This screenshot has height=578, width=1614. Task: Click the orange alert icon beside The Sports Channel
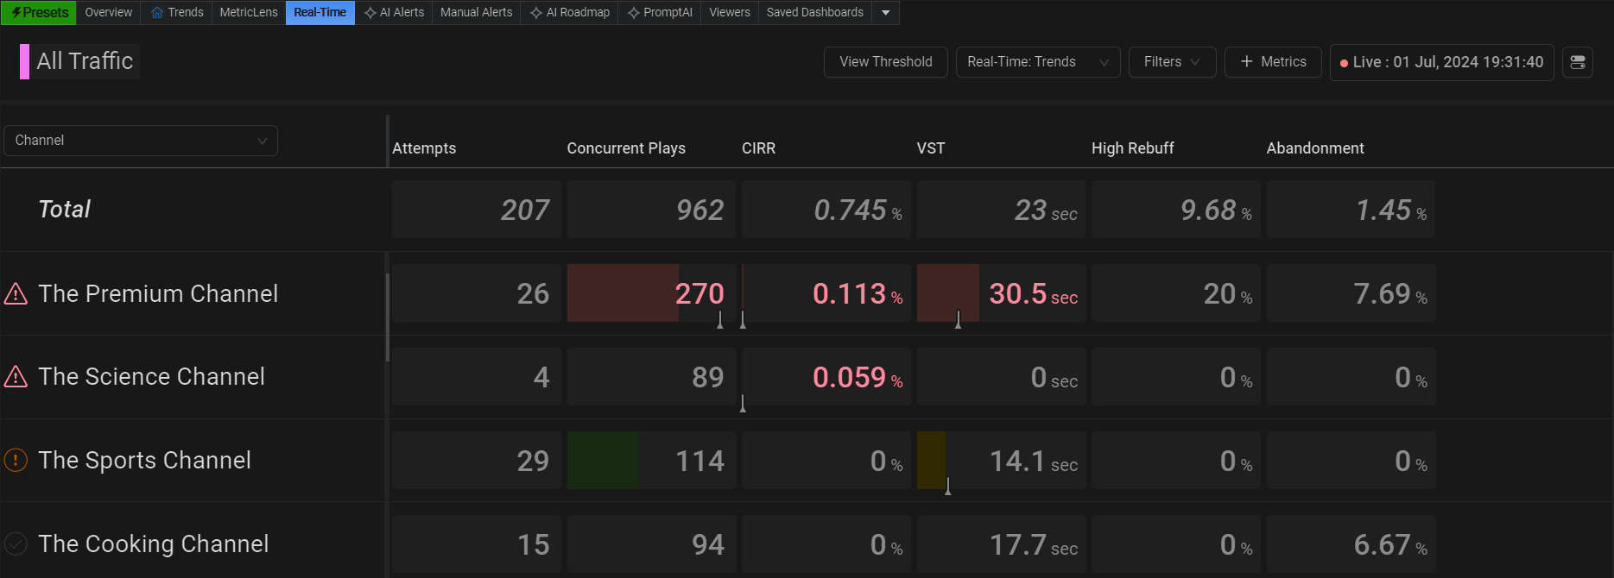click(x=16, y=460)
